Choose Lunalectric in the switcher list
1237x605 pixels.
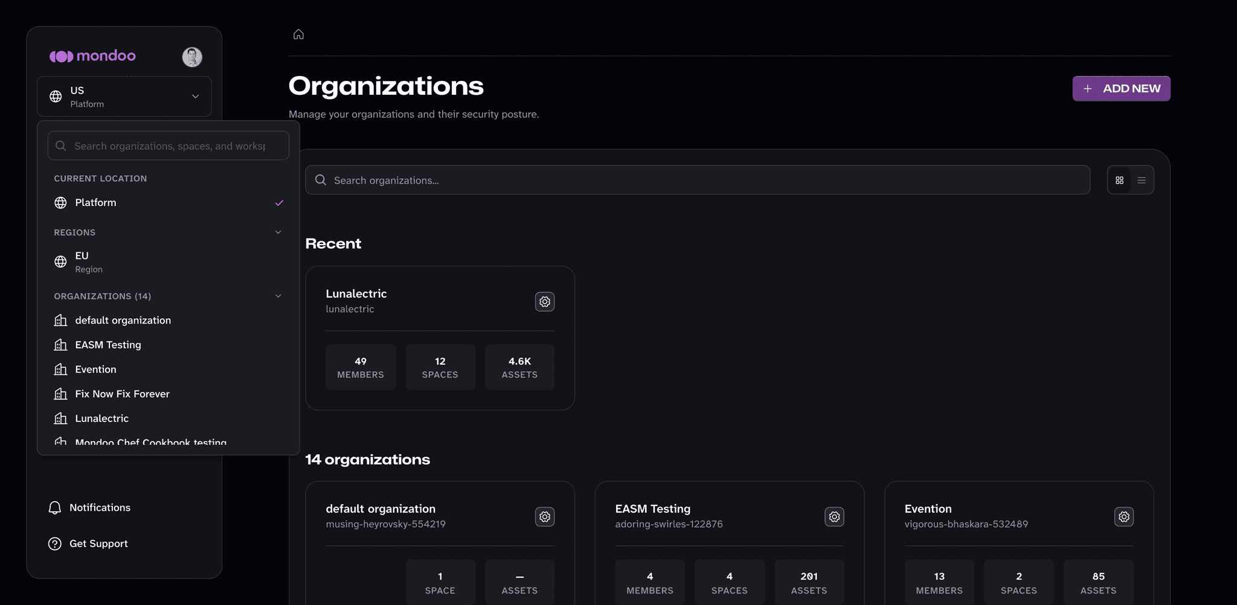point(169,418)
